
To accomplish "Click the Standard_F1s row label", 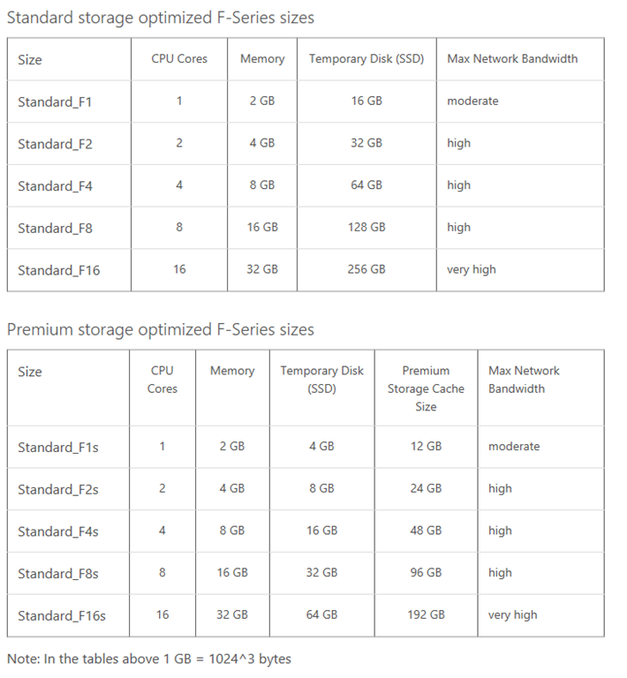I will click(58, 447).
